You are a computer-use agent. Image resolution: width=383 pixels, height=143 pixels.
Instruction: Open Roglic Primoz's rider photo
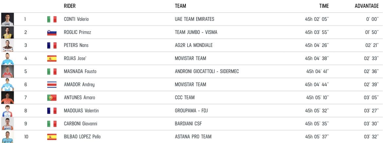(8, 32)
